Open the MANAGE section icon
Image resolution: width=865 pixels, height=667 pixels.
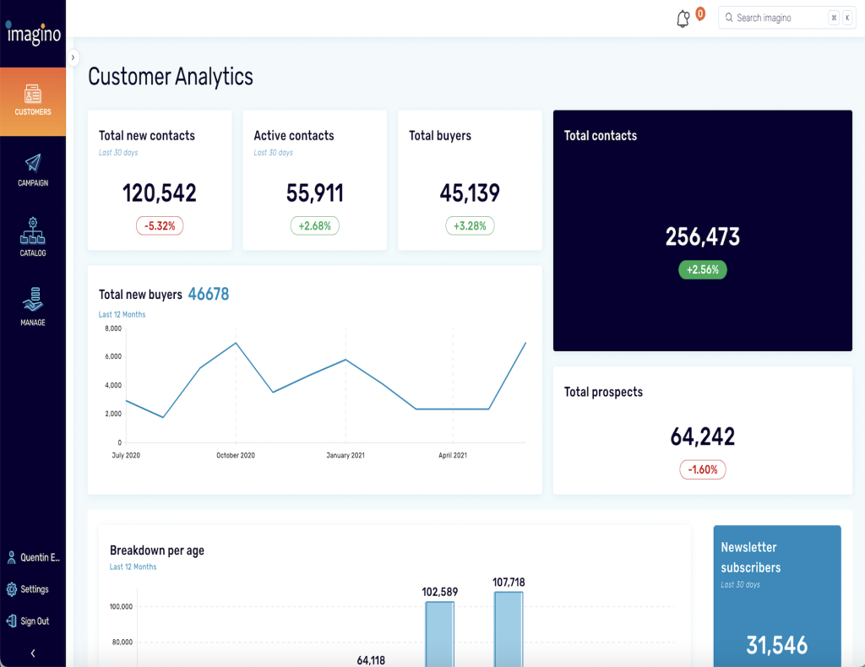(33, 298)
